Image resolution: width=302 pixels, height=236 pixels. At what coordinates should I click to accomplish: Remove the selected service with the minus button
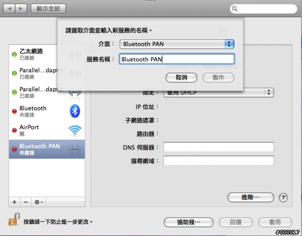coord(25,202)
